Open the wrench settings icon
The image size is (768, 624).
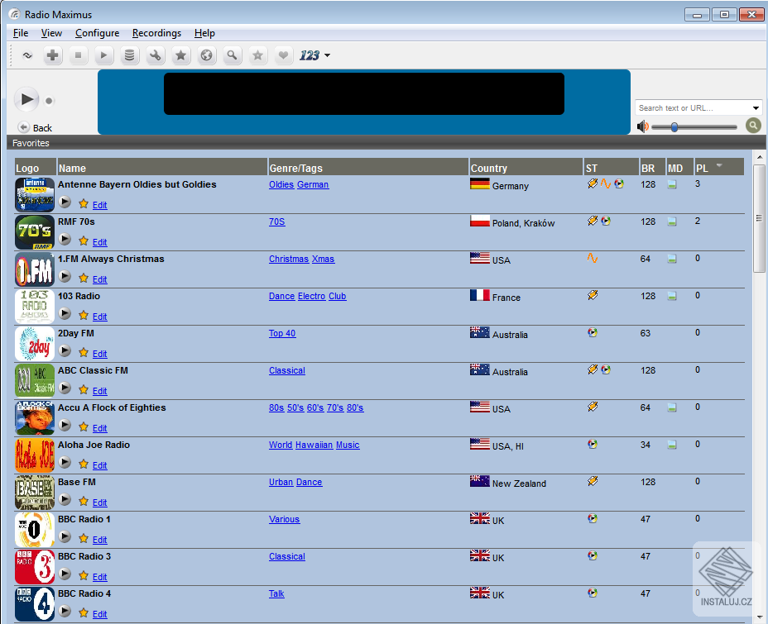155,55
